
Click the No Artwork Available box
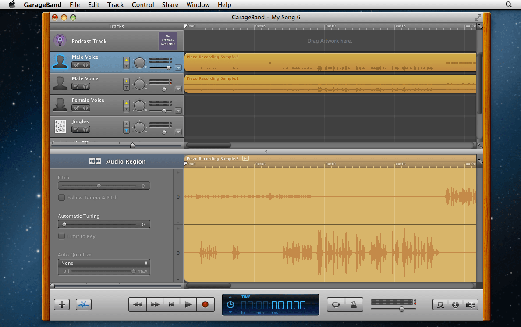(168, 40)
